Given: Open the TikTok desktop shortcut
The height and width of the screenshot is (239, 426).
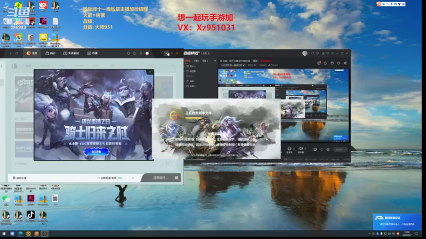Looking at the screenshot, I should (30, 217).
